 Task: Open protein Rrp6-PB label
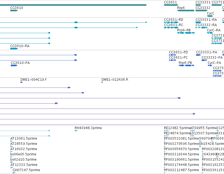click(x=185, y=63)
